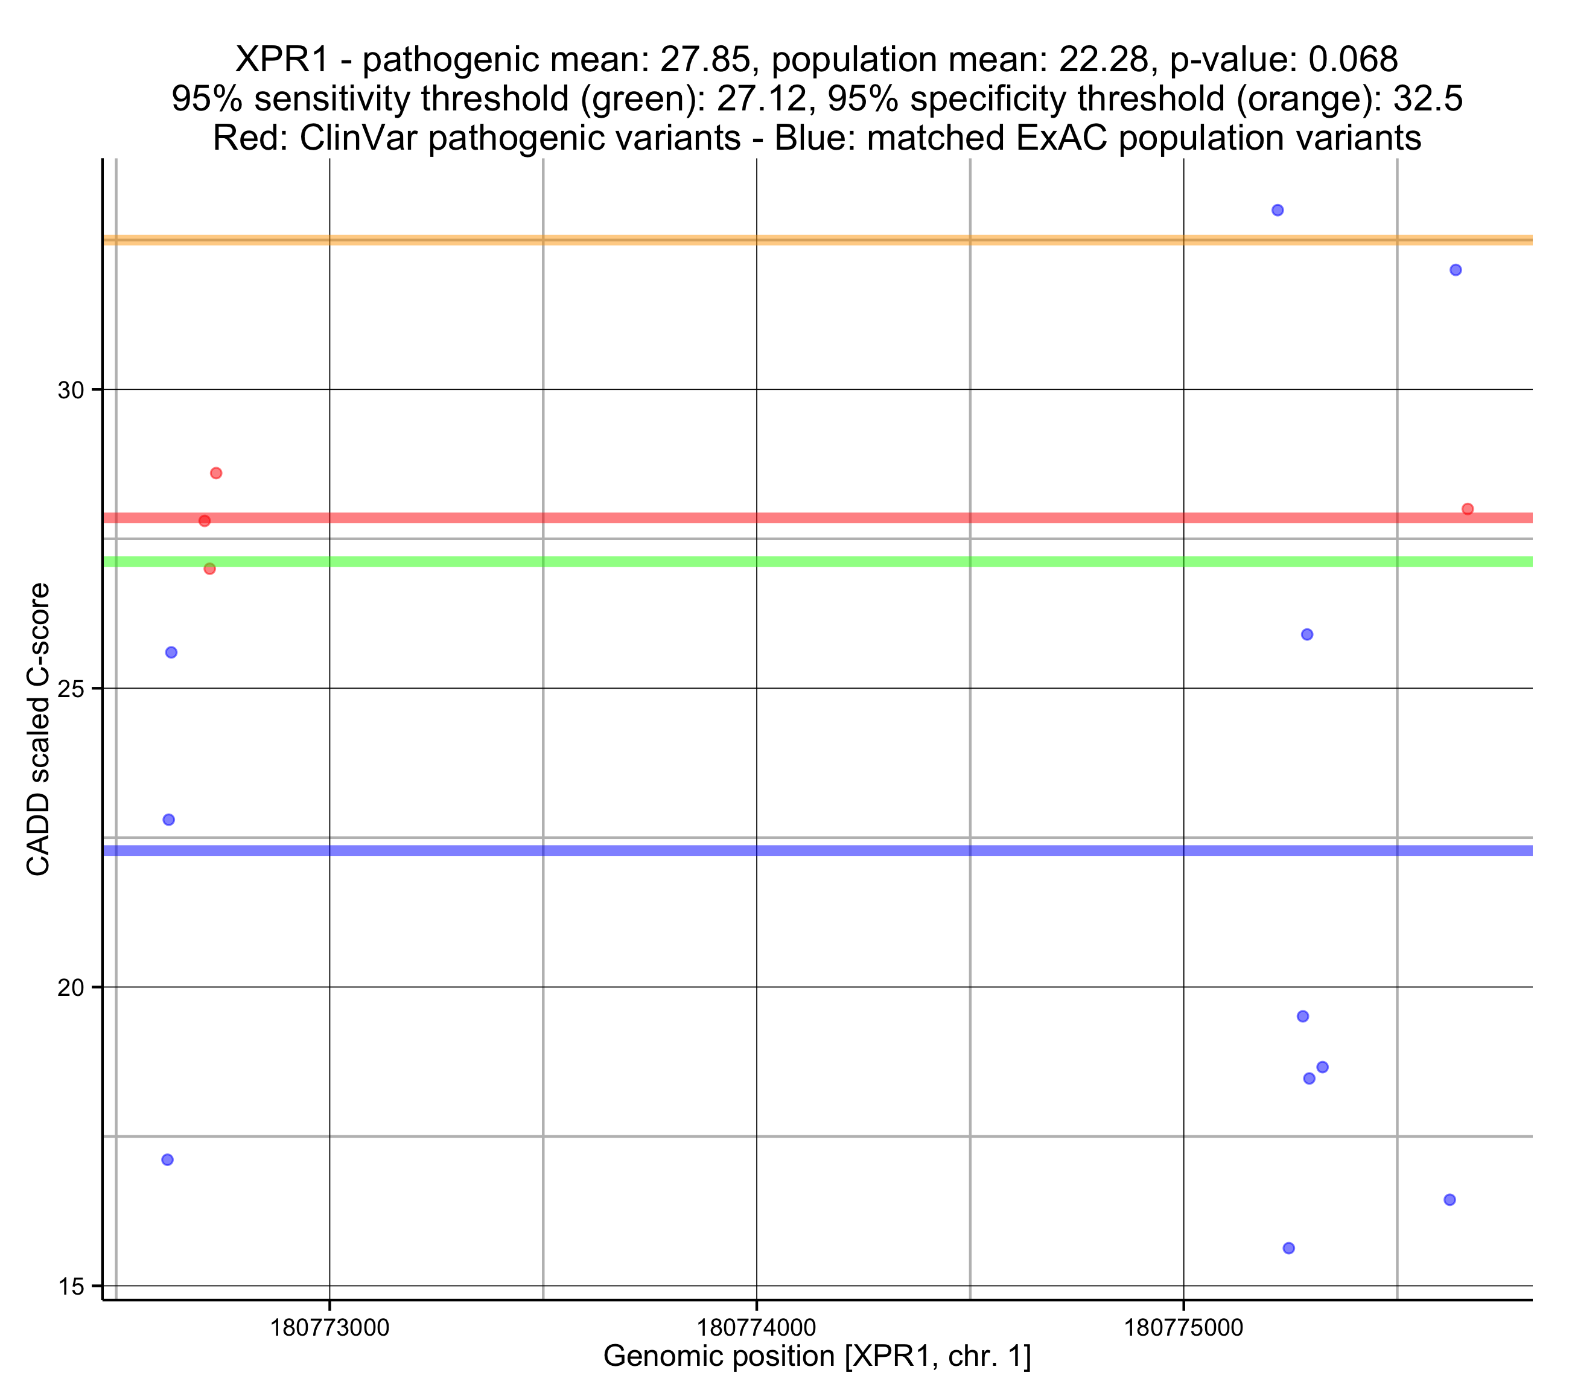Click the y-axis tick label 20
This screenshot has height=1393, width=1569.
(x=70, y=987)
